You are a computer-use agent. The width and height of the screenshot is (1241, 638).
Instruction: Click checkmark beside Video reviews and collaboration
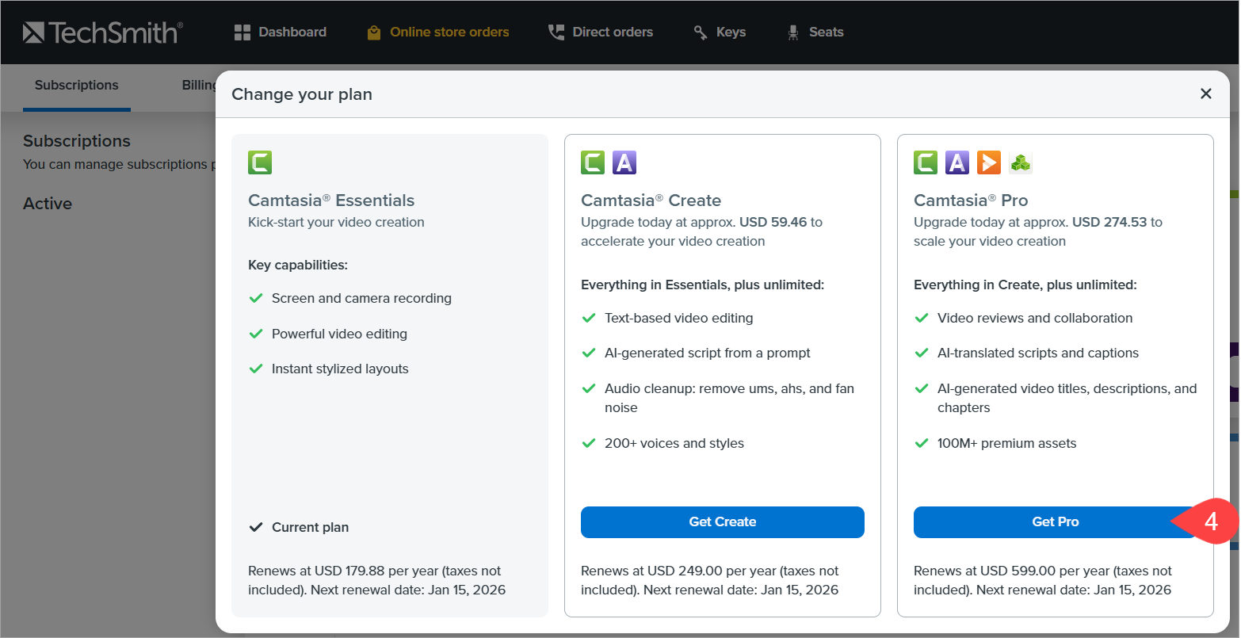tap(922, 318)
